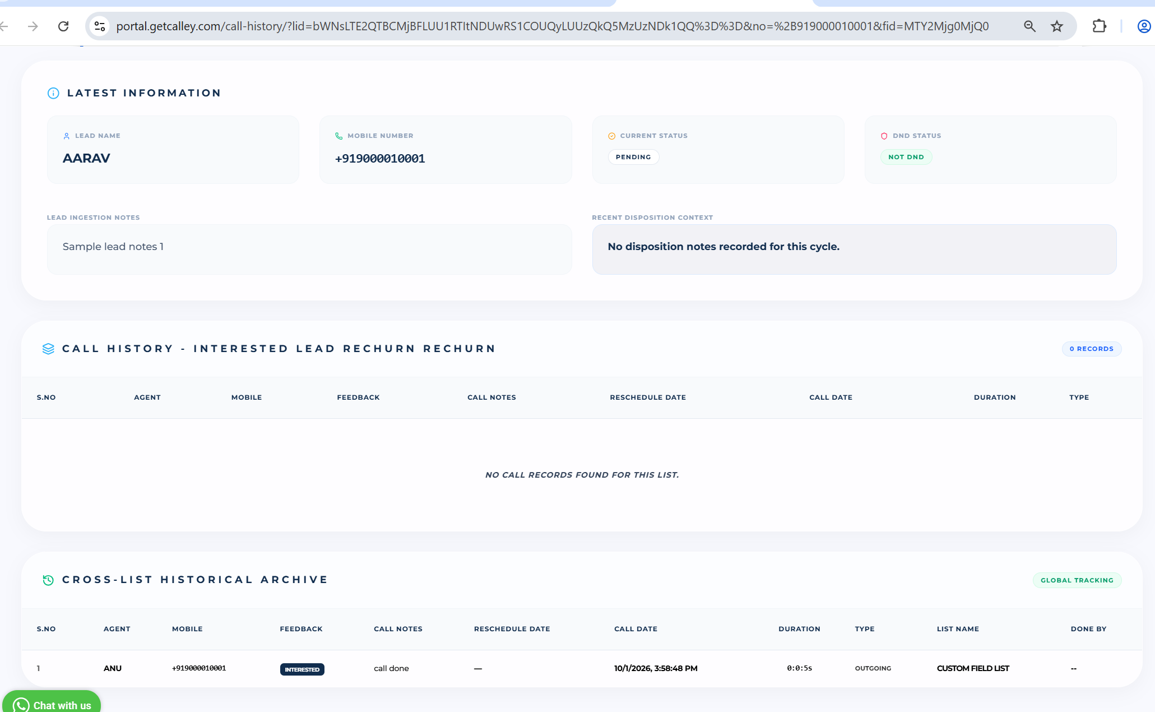
Task: Click the Call History CALL DATE header
Action: pyautogui.click(x=831, y=397)
